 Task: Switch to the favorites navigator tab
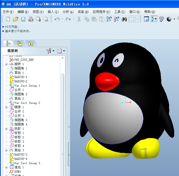click(x=31, y=44)
